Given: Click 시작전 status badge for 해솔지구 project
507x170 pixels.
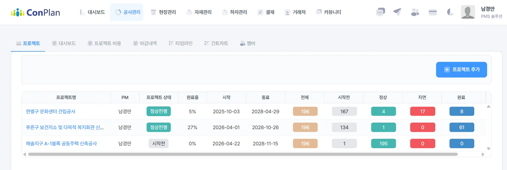Looking at the screenshot, I should pyautogui.click(x=158, y=143).
